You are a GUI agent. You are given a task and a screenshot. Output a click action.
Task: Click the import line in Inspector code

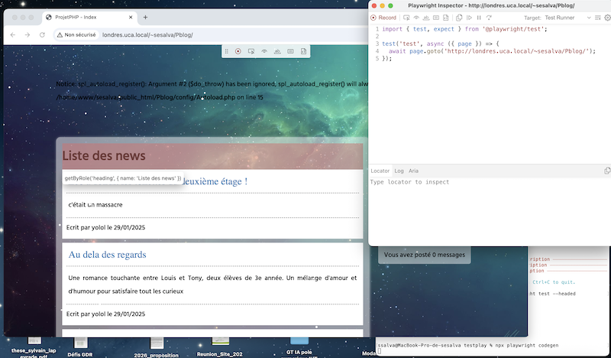(464, 29)
